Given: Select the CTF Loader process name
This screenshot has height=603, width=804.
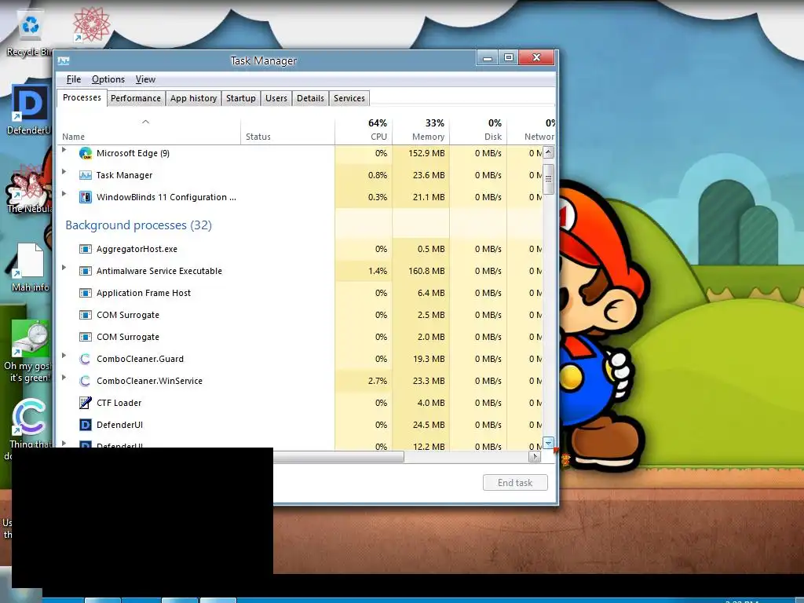Looking at the screenshot, I should tap(119, 403).
